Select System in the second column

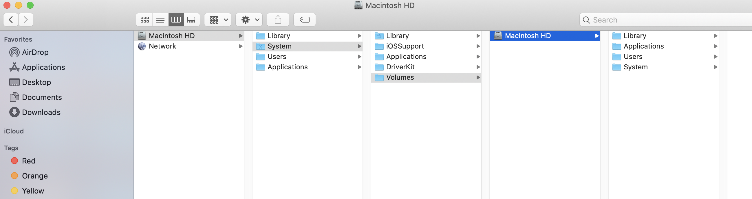tap(308, 46)
